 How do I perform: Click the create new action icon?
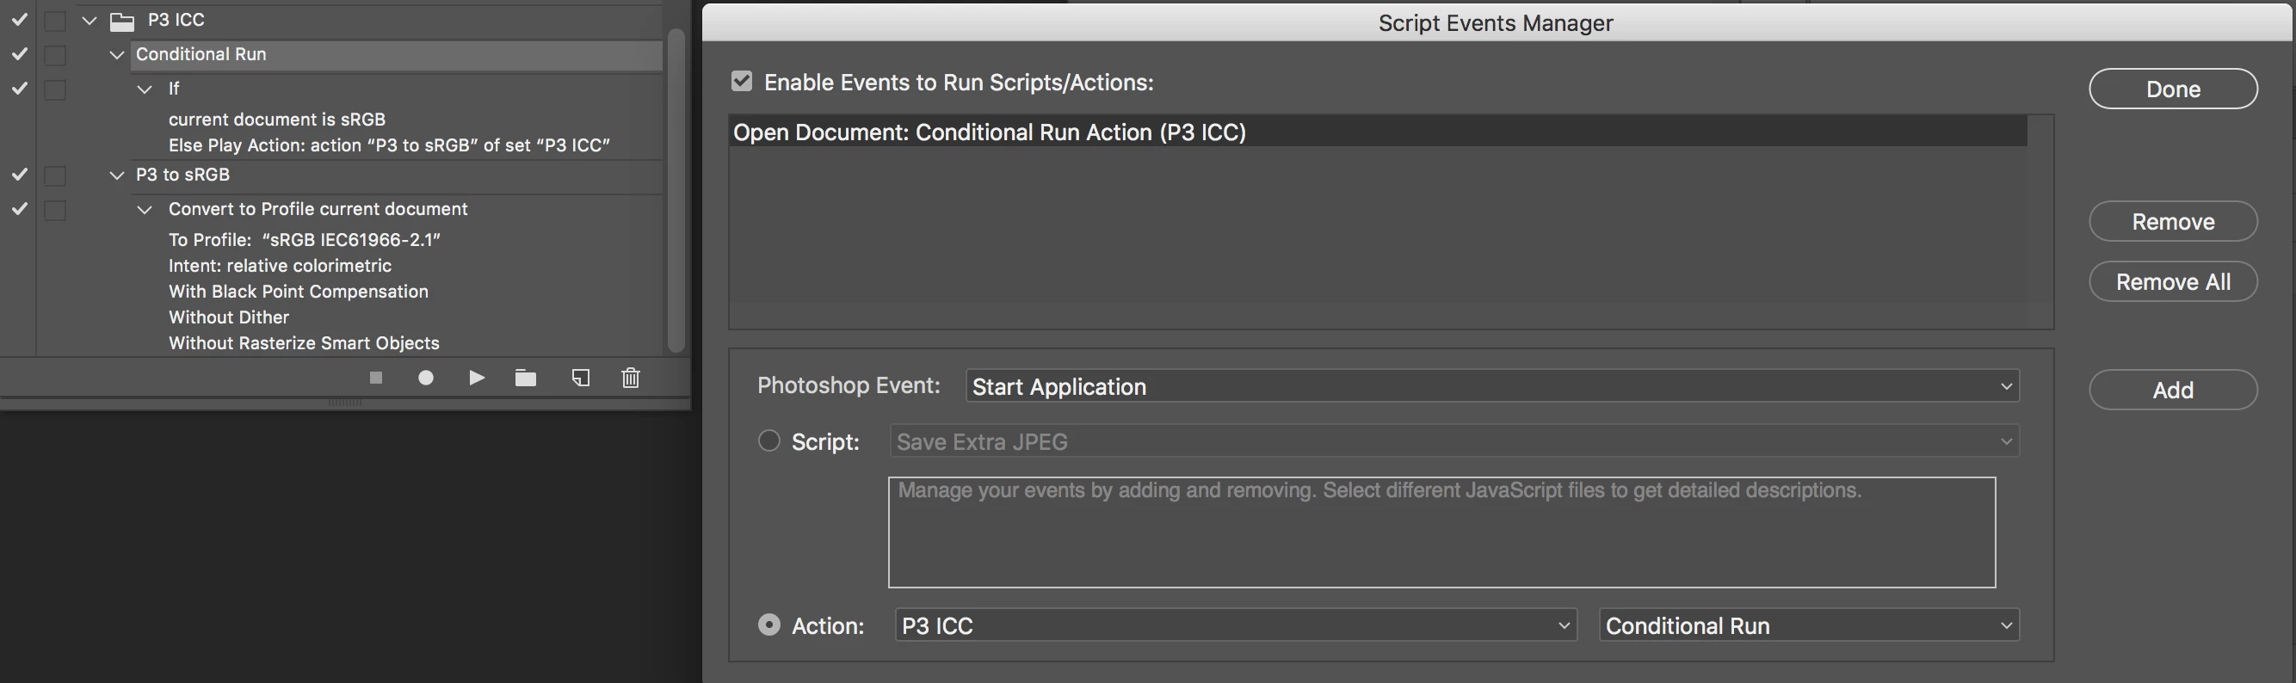point(580,378)
